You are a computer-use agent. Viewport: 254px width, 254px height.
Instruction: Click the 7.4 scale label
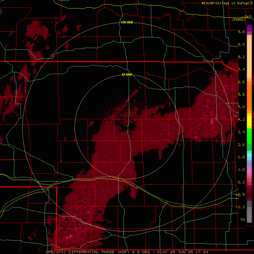[x=241, y=69]
